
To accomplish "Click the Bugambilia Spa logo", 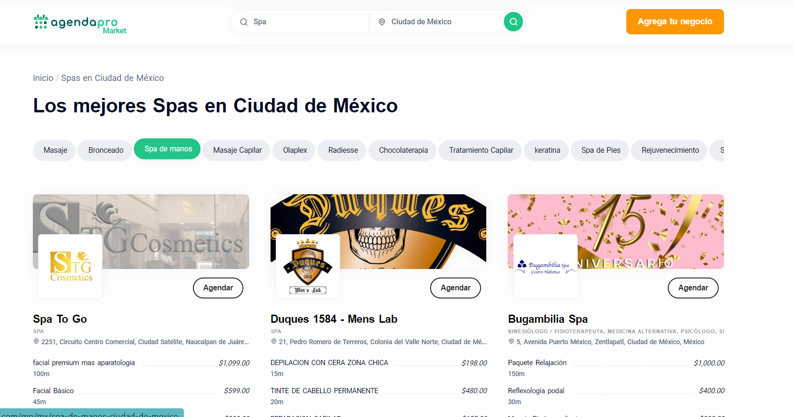I will point(545,266).
